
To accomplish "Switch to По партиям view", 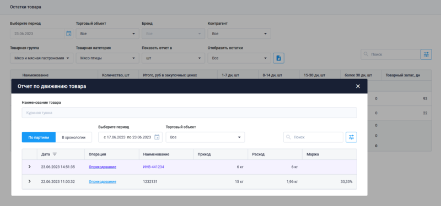I will tap(39, 137).
